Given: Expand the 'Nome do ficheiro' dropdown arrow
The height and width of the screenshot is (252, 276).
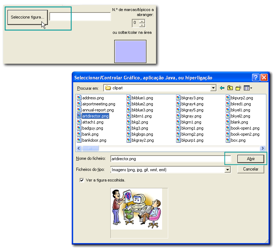Looking at the screenshot, I should point(228,158).
